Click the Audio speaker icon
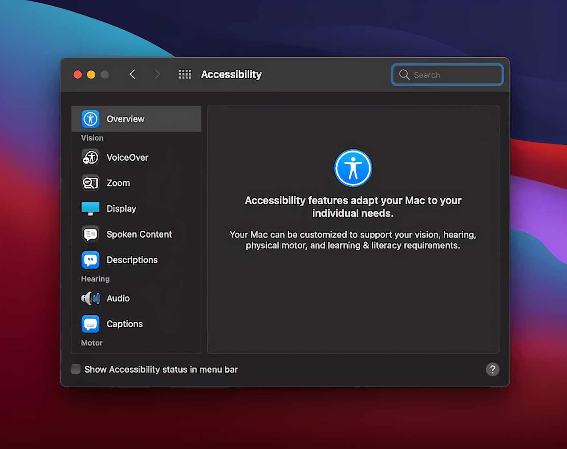The height and width of the screenshot is (449, 567). tap(90, 299)
